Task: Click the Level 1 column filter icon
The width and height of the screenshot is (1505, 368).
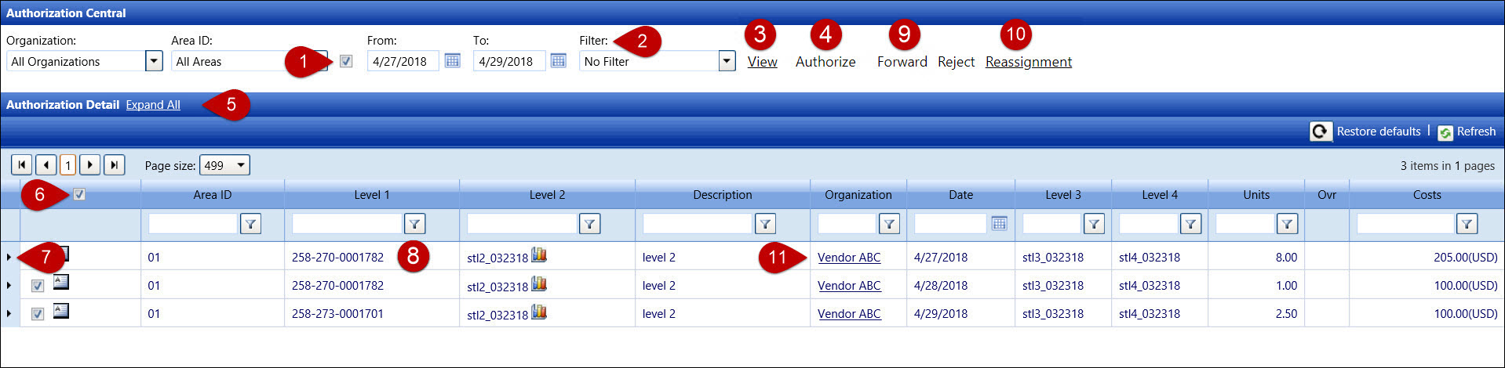Action: pos(414,224)
